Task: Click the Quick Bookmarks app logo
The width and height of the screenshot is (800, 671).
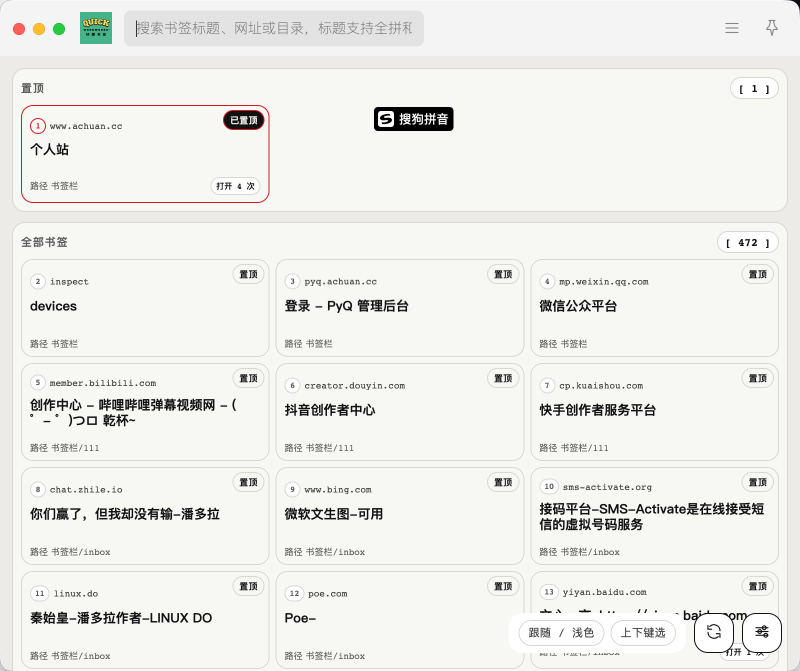Action: point(96,28)
